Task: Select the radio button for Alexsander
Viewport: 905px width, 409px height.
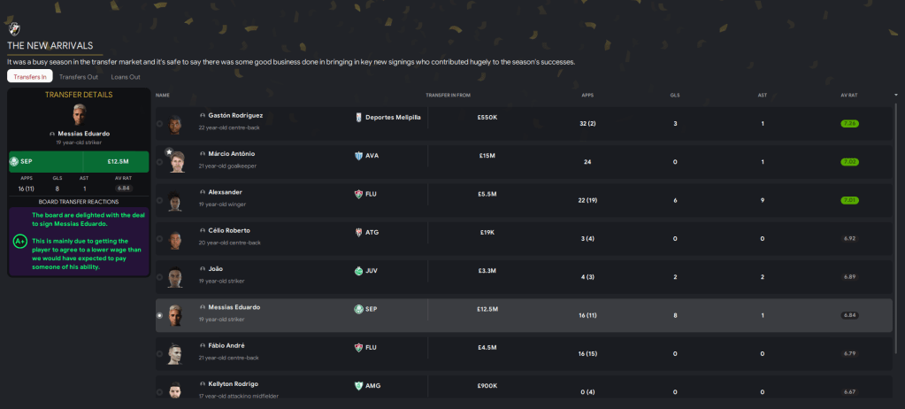Action: coord(159,200)
